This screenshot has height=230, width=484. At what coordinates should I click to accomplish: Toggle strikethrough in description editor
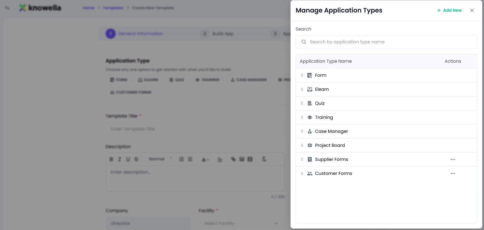point(136,159)
